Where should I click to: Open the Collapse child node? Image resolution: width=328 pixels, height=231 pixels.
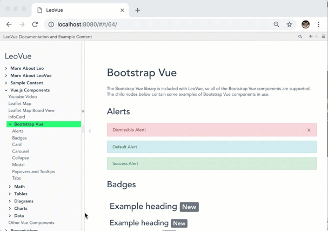tap(21, 158)
